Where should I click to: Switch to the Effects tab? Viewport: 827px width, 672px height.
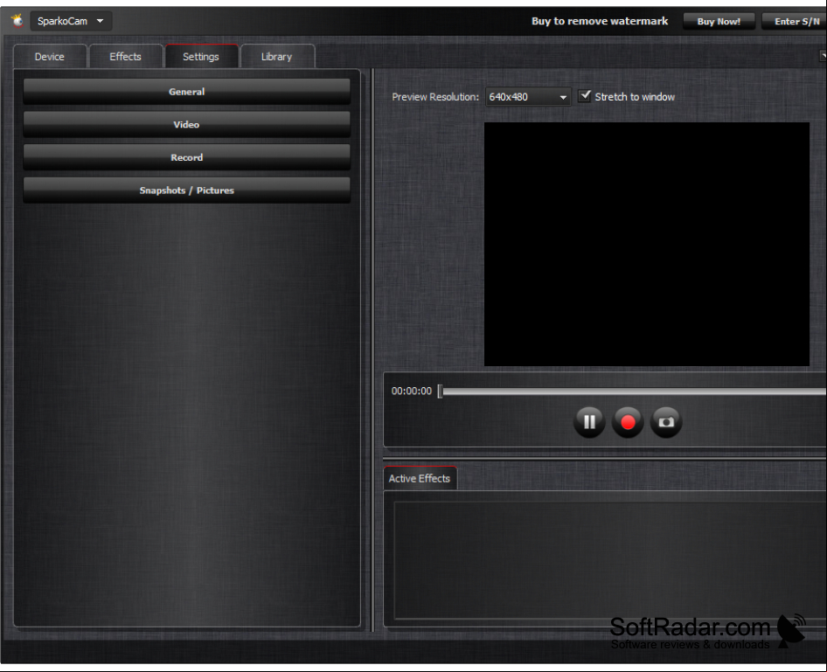pos(126,57)
